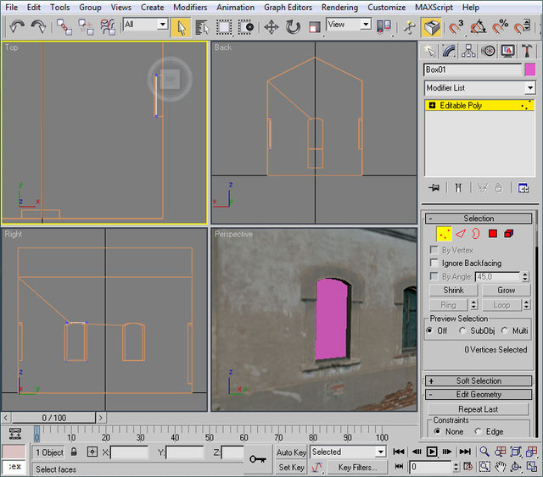
Task: Open the Modifiers menu
Action: coord(190,7)
